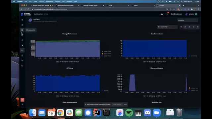Click the yellow legend swatch in Storage Performance
Screen dimensions: 212x119
pos(102,54)
